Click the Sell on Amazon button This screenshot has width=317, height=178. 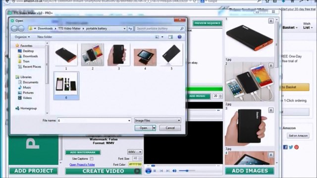298,136
